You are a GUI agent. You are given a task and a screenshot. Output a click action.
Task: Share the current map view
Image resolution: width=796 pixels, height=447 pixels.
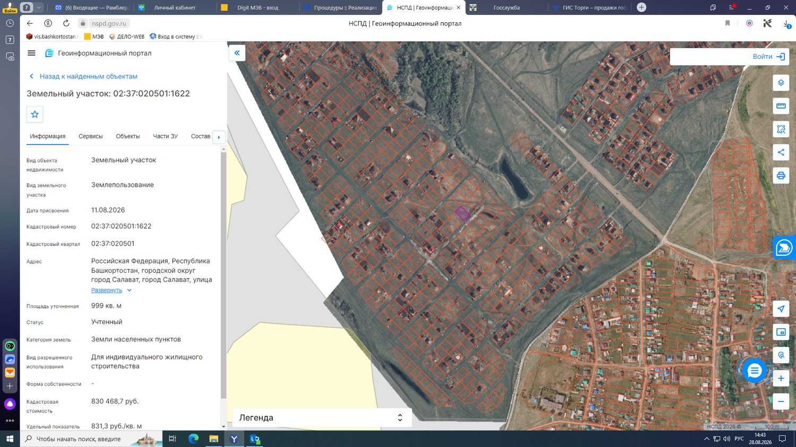[x=781, y=153]
